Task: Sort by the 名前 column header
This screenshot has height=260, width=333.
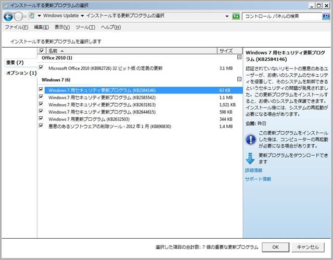Action: pyautogui.click(x=132, y=51)
